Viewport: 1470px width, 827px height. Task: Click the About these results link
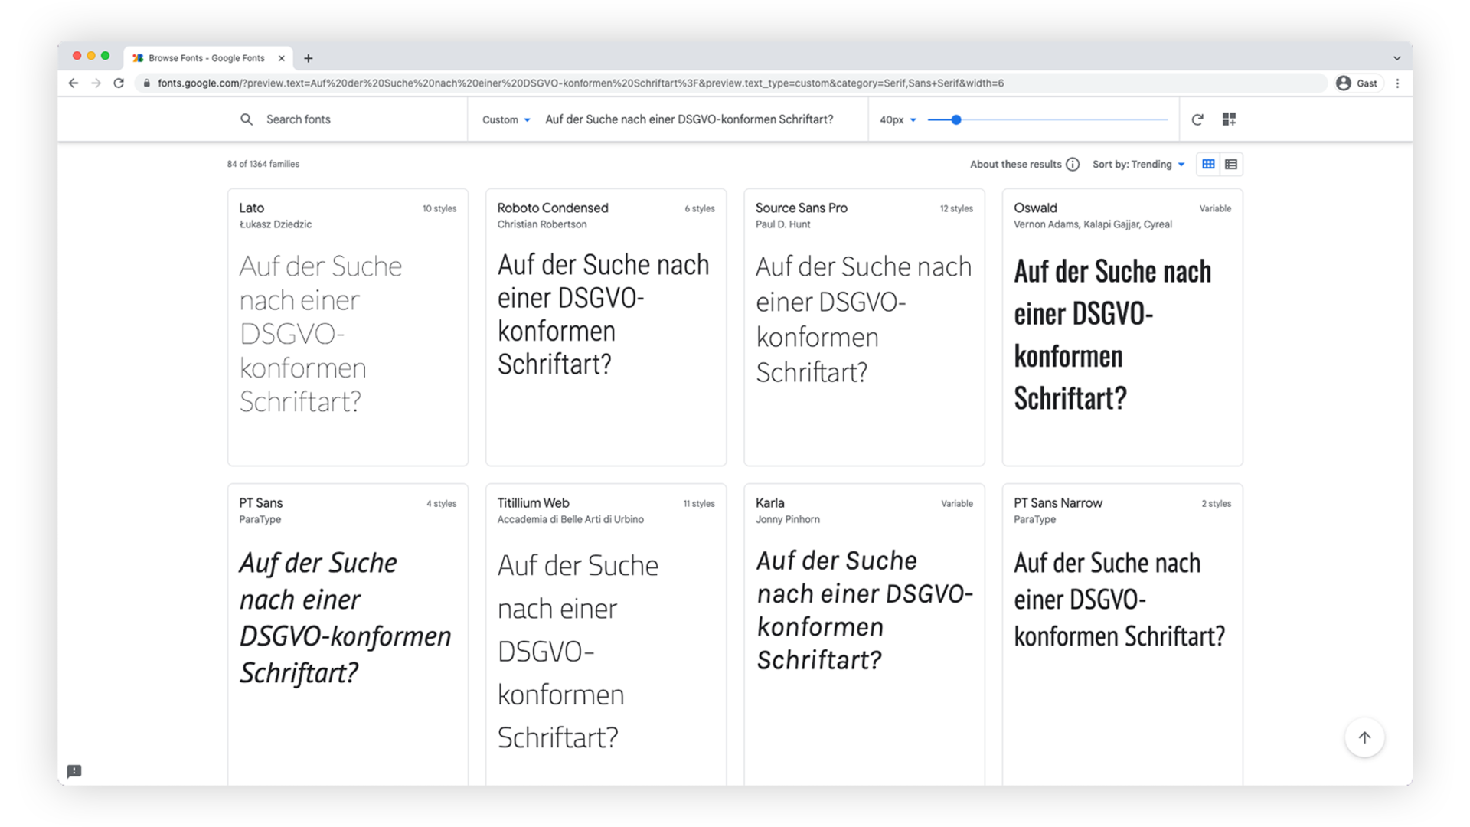point(1016,165)
